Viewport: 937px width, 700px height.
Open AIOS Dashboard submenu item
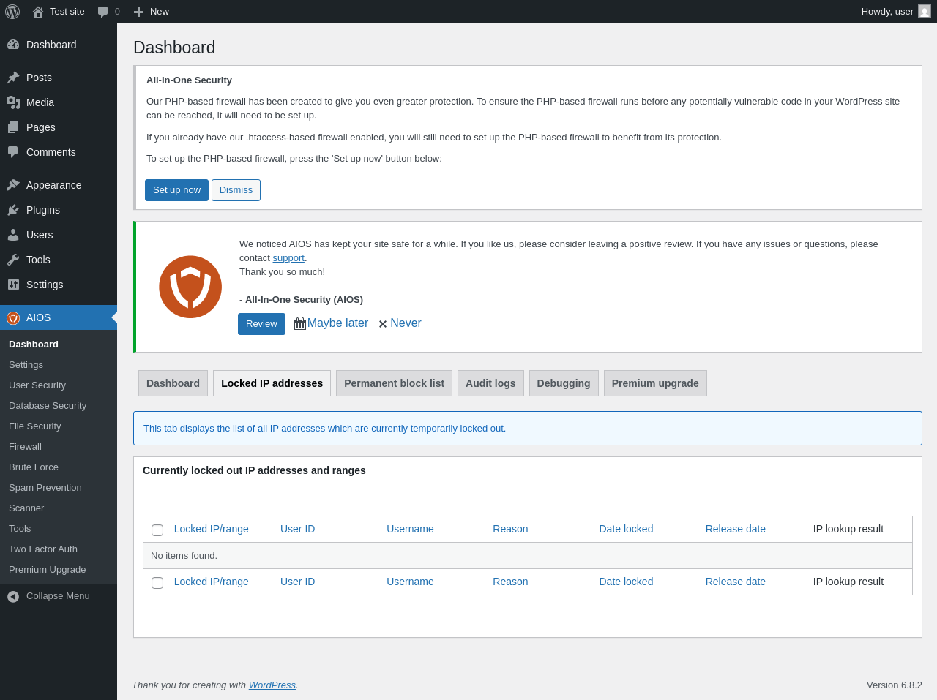59,345
